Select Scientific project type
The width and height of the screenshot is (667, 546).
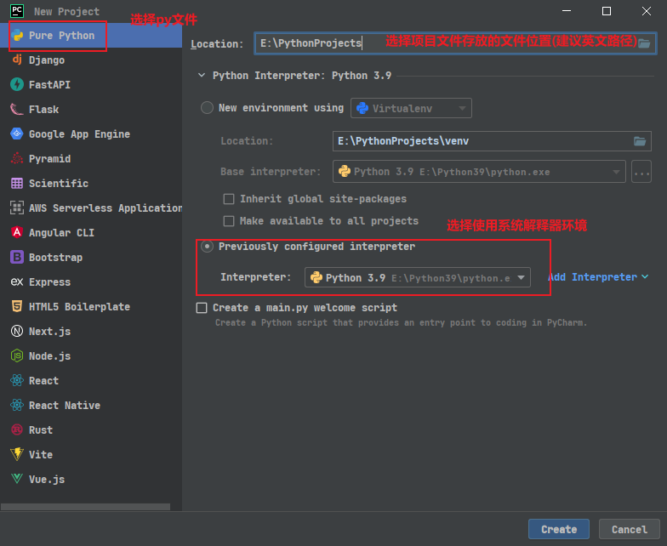91,184
